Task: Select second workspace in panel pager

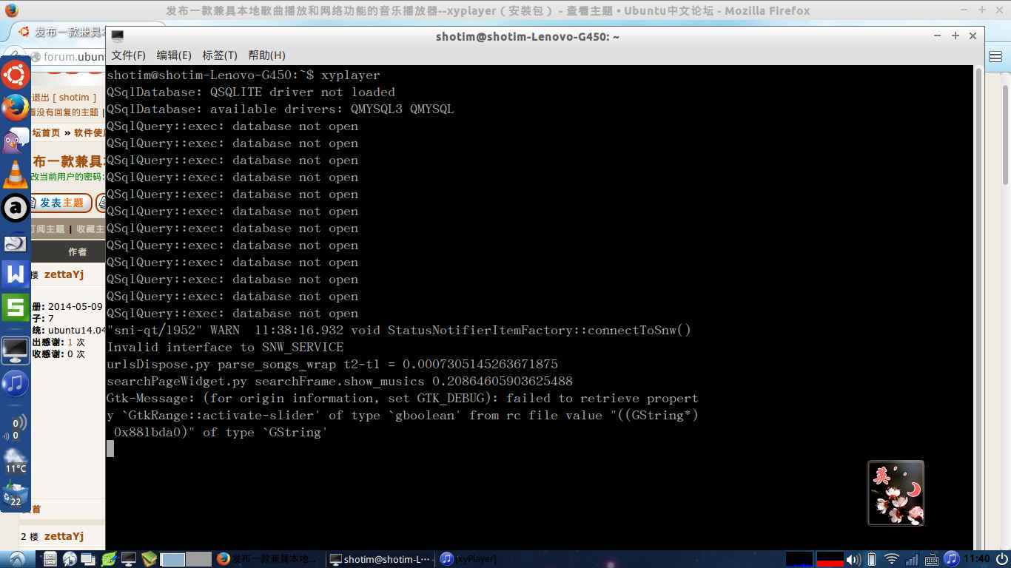Action: (198, 559)
